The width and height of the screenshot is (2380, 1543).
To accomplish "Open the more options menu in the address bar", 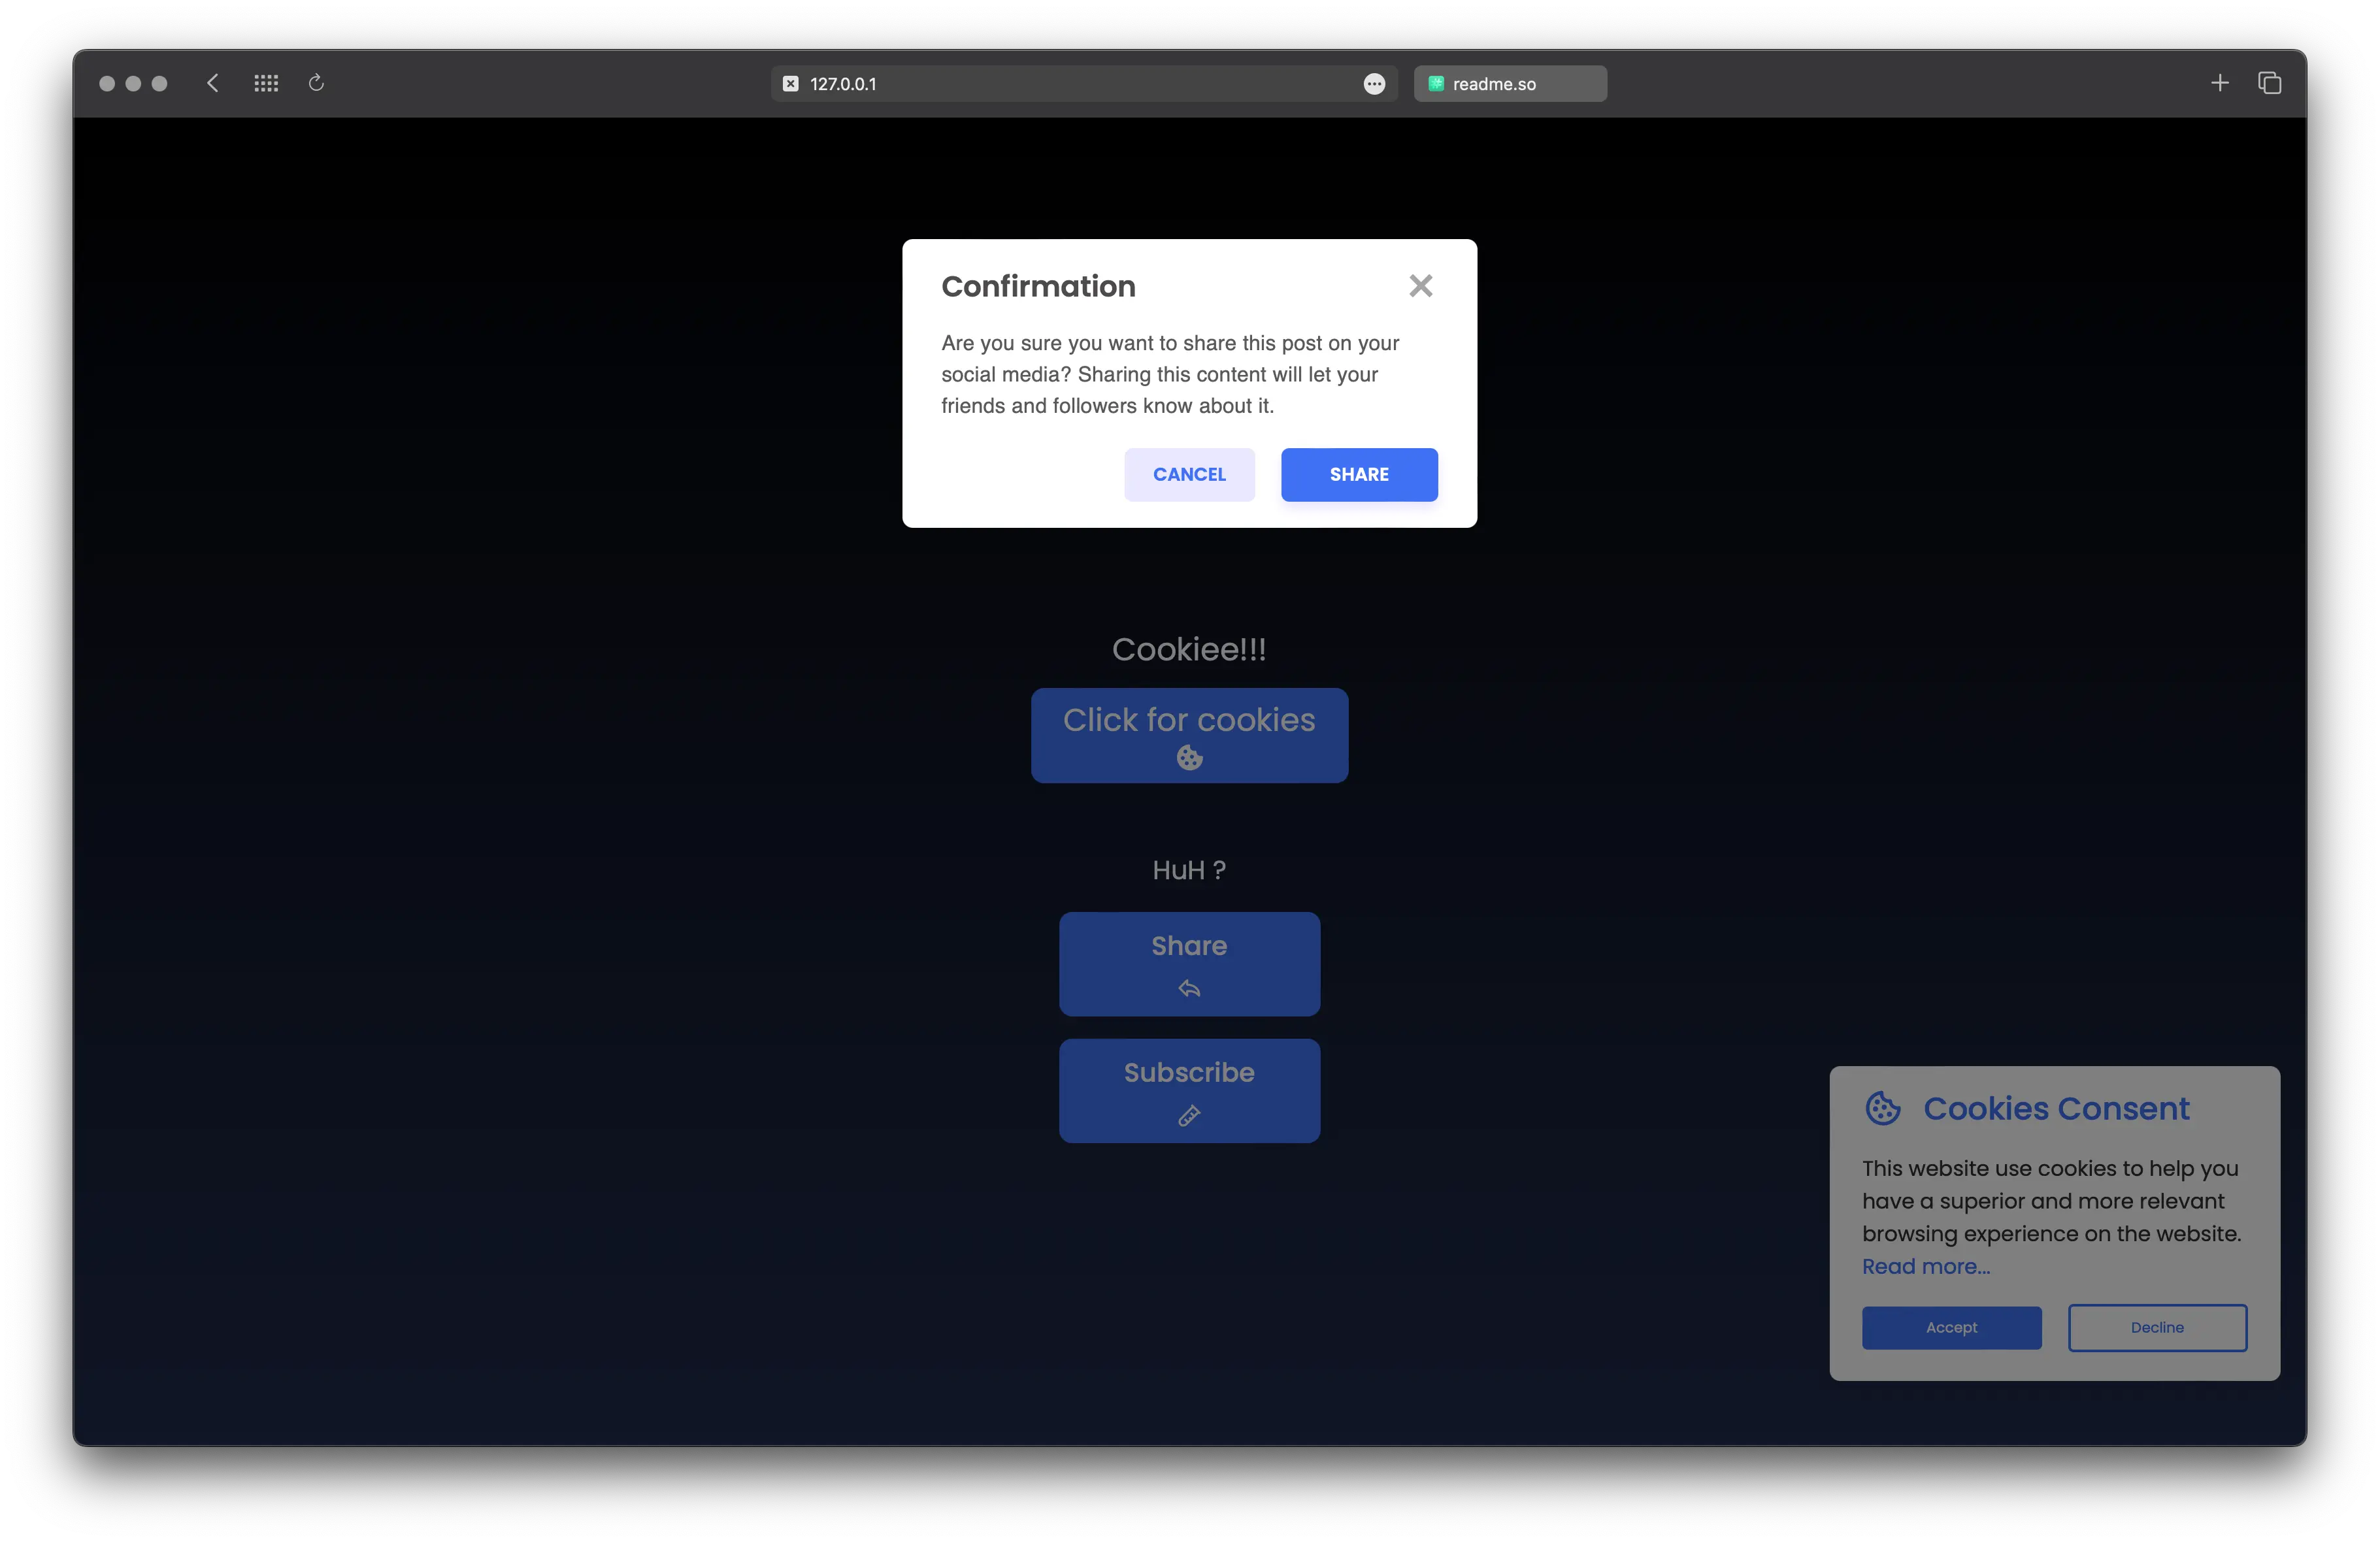I will pyautogui.click(x=1374, y=84).
